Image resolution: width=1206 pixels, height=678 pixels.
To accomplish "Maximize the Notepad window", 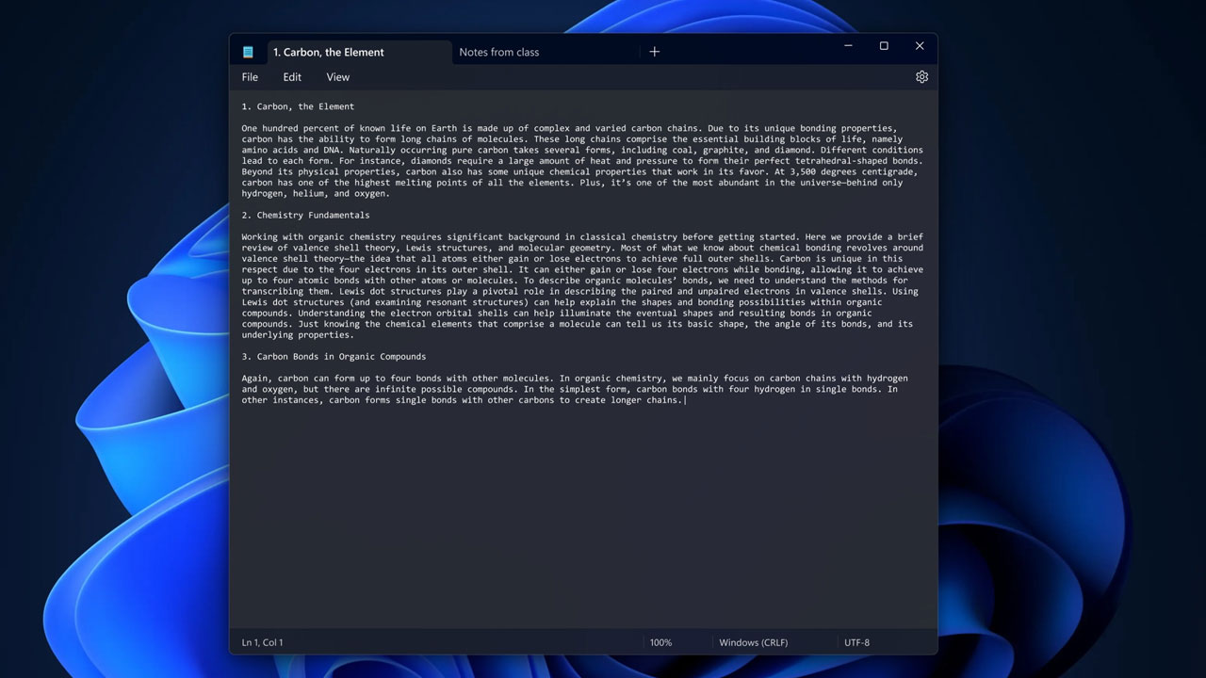I will coord(884,46).
